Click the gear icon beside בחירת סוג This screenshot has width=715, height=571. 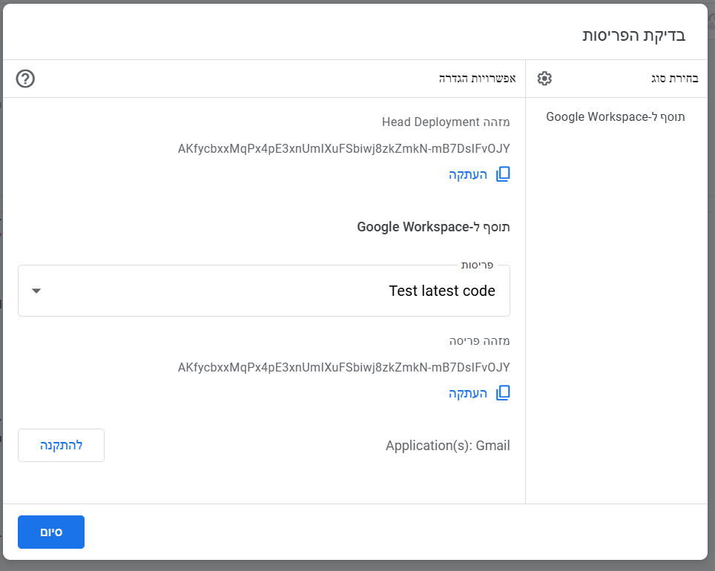(544, 79)
